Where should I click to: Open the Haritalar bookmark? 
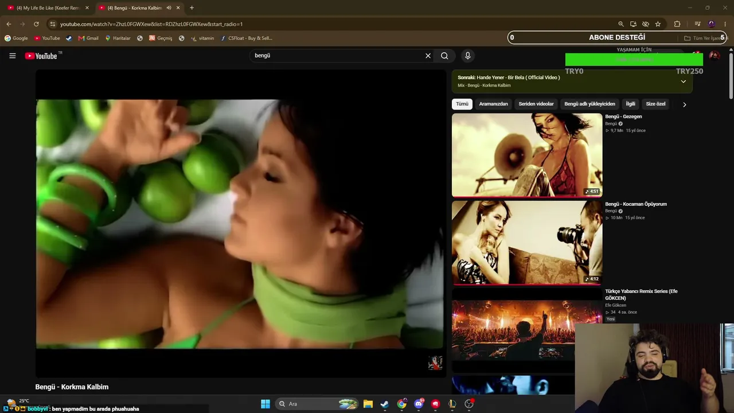[x=118, y=38]
